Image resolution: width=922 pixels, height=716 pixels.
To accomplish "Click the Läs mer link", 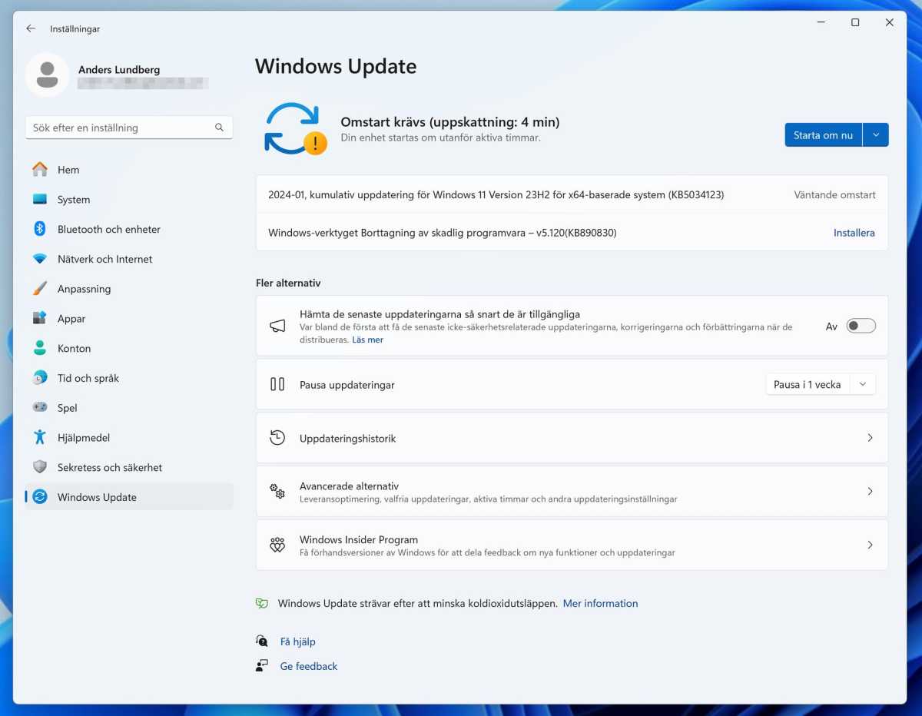I will click(367, 340).
